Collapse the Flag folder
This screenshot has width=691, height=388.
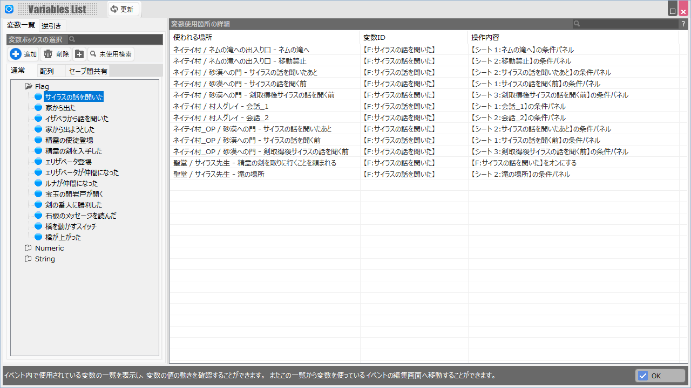tap(29, 86)
